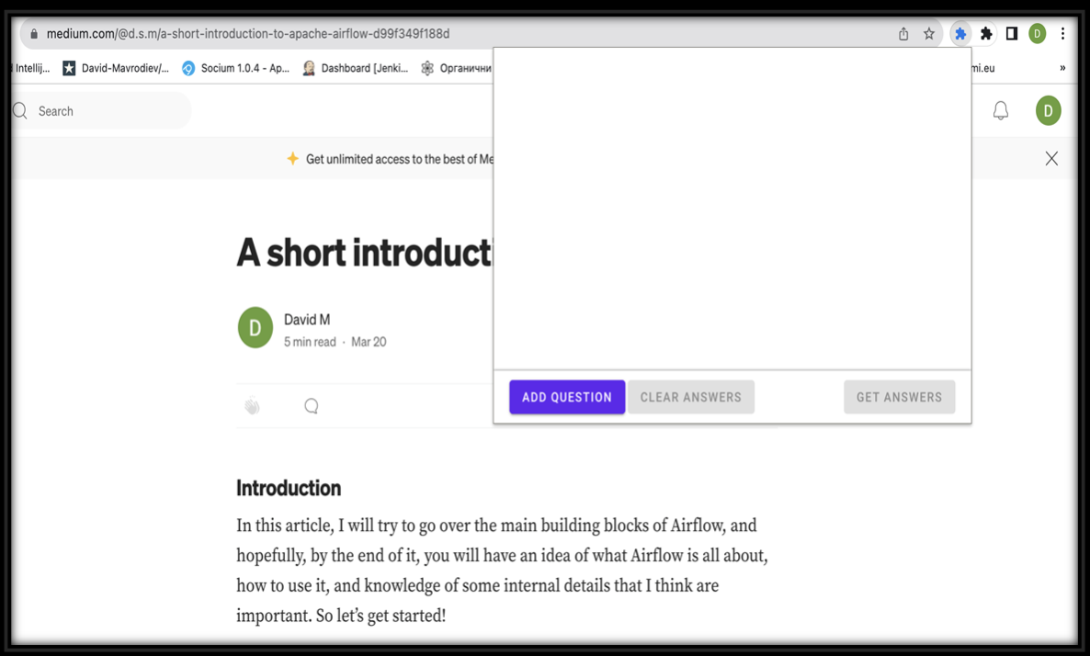
Task: Open author David M's profile link
Action: 307,320
